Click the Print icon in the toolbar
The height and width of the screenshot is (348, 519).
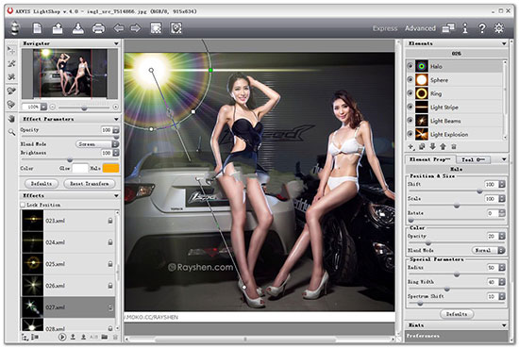pos(98,28)
